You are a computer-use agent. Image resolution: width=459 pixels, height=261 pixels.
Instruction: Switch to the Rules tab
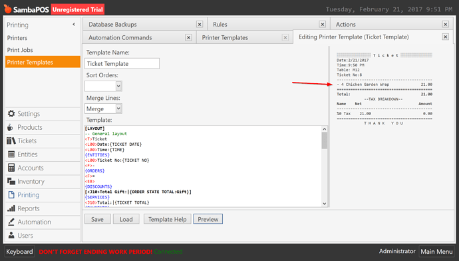[220, 25]
